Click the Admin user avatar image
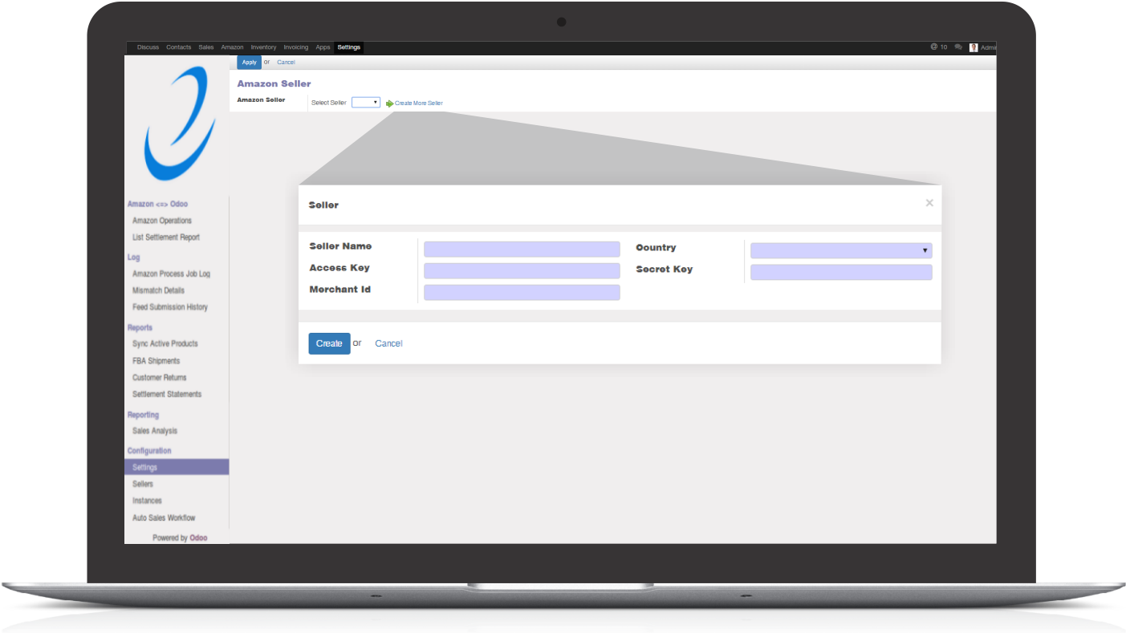The image size is (1126, 633). pos(973,47)
